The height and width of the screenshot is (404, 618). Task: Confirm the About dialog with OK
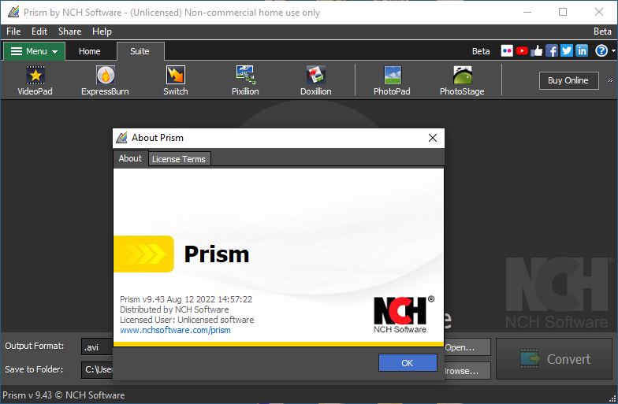tap(408, 362)
